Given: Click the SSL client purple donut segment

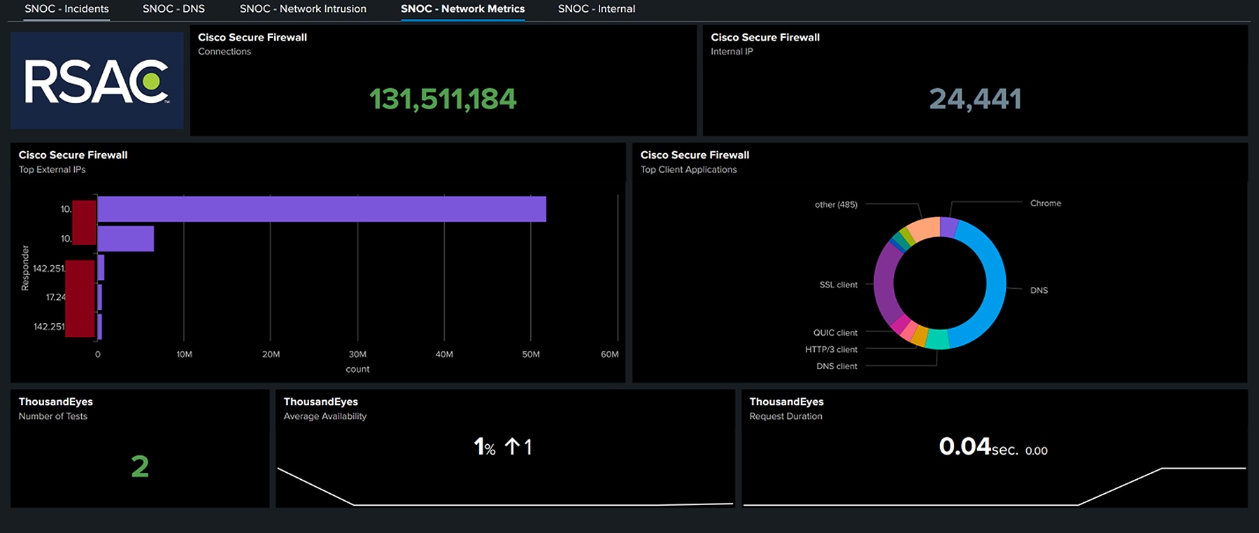Looking at the screenshot, I should (x=884, y=283).
